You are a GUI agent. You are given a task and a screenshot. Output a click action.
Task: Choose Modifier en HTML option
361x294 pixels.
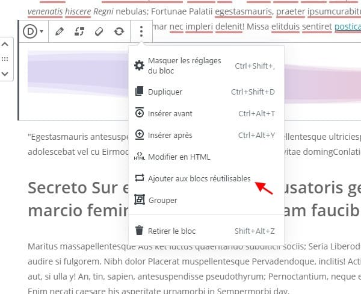(206, 157)
